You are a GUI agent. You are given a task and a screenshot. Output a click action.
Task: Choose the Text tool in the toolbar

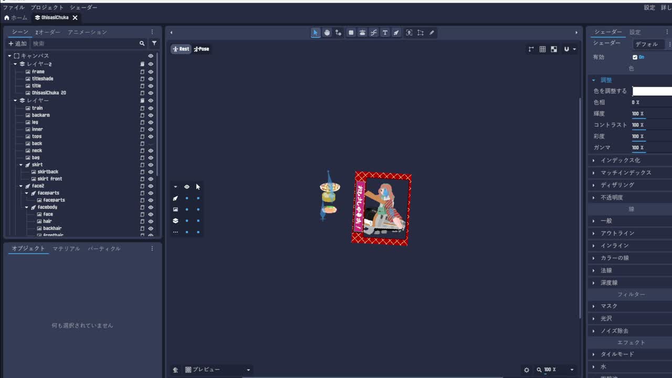(385, 33)
